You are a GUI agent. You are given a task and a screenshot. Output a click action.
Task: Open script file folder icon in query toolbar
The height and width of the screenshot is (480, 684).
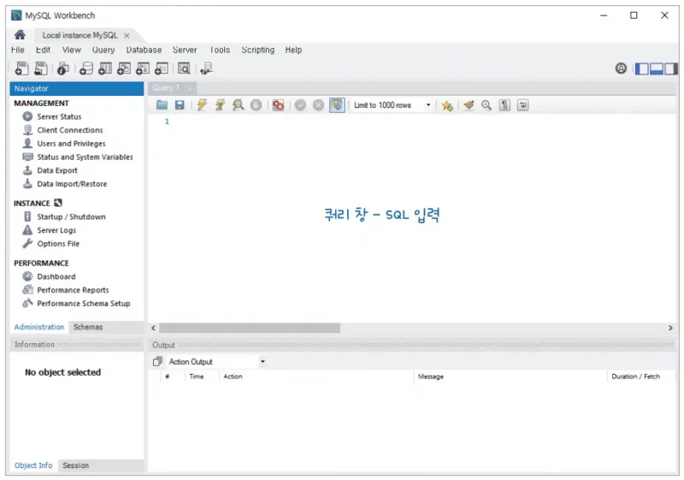pos(162,104)
